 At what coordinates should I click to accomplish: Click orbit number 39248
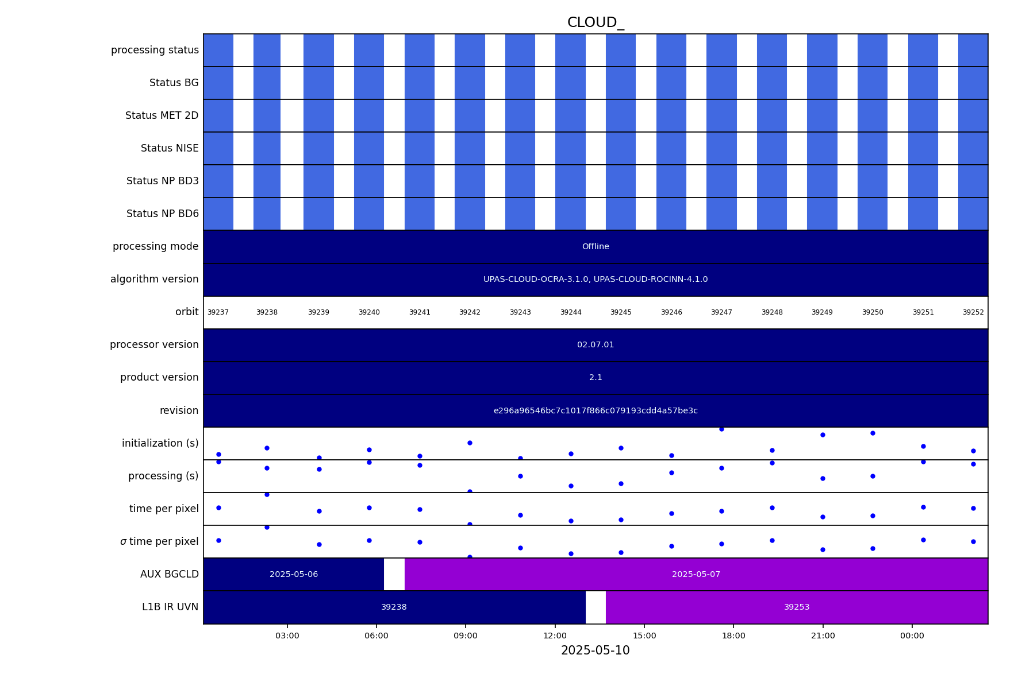[772, 312]
